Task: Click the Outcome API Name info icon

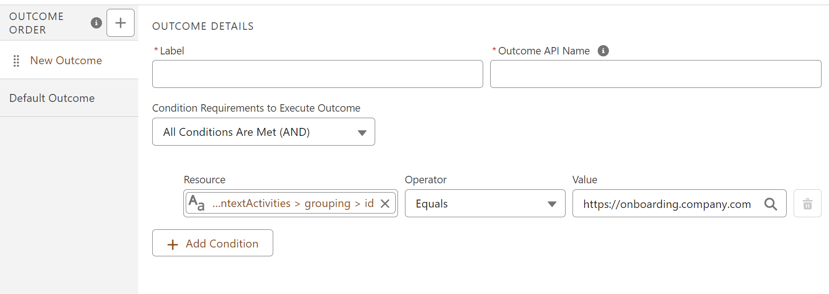Action: click(603, 51)
